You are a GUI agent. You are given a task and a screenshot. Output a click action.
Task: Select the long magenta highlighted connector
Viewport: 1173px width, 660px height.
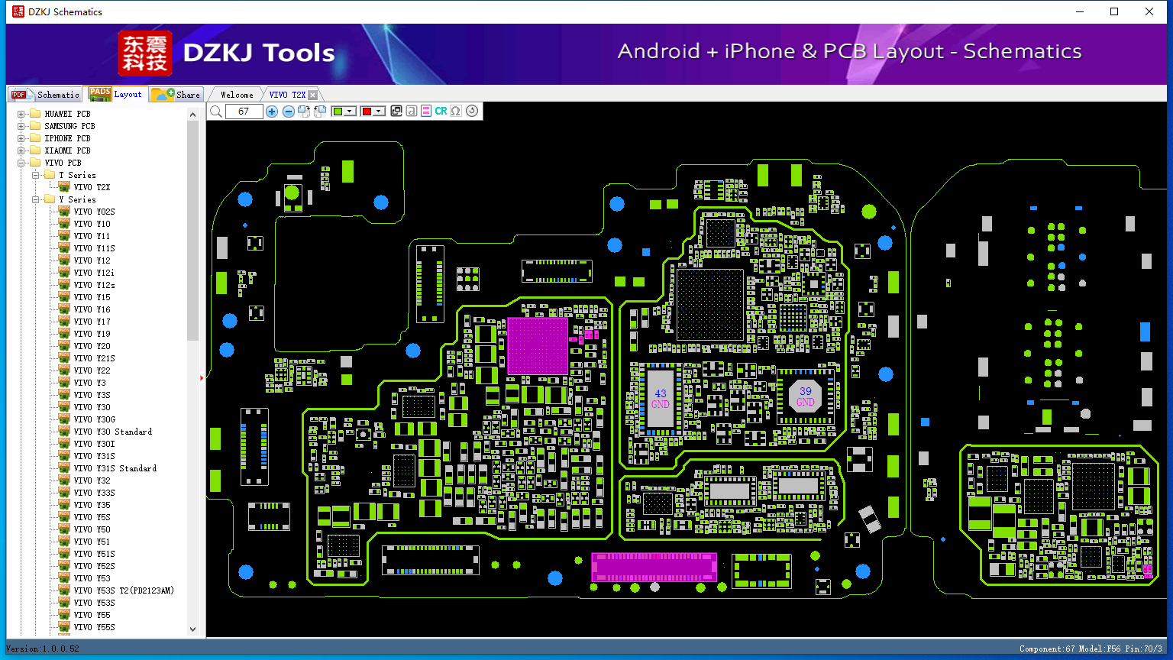654,567
